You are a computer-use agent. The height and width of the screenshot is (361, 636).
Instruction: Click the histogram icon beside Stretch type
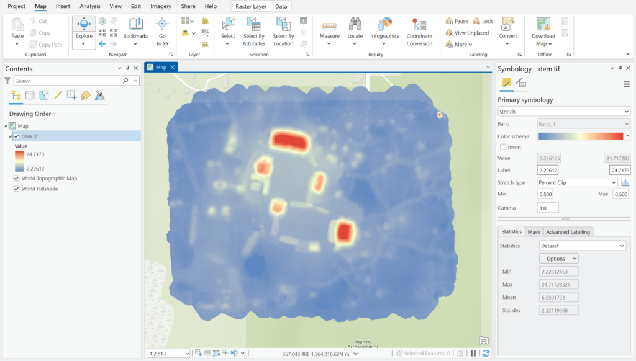click(x=625, y=182)
